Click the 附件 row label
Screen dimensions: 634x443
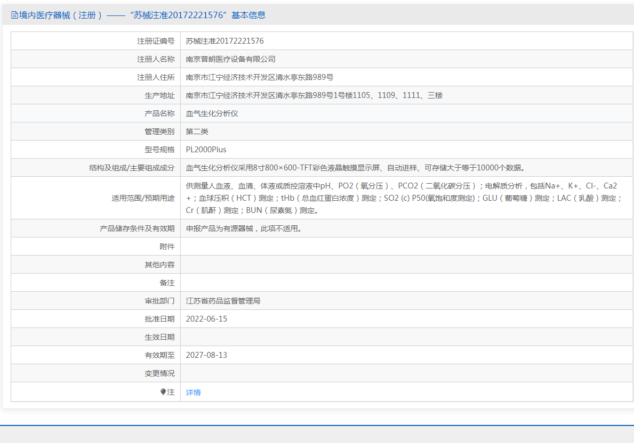pos(167,247)
